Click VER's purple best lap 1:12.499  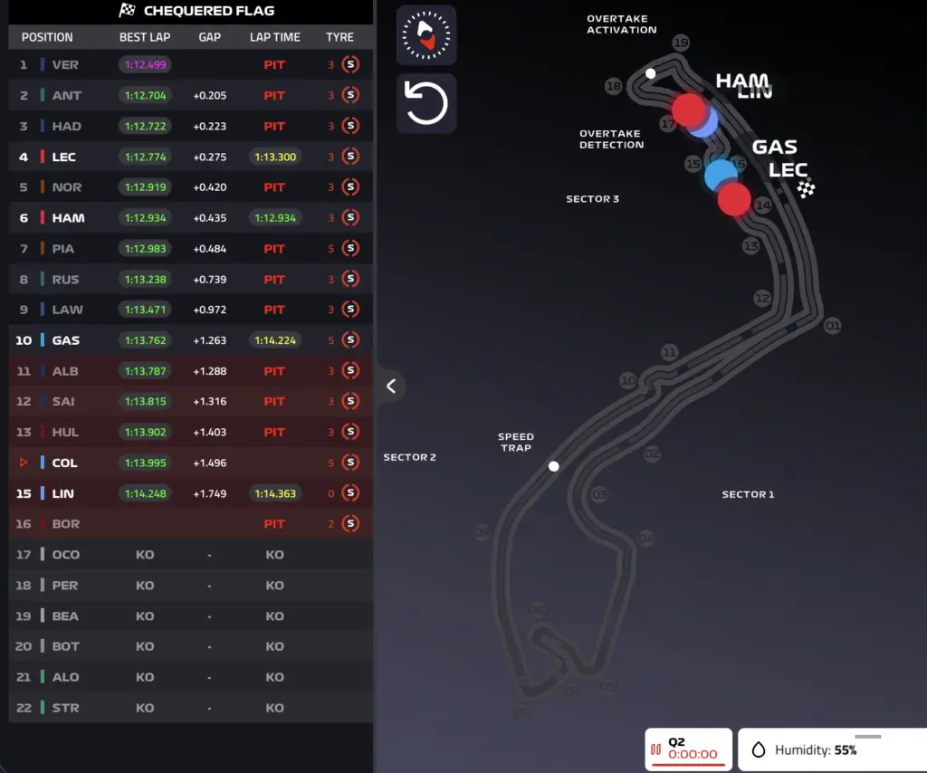coord(145,64)
